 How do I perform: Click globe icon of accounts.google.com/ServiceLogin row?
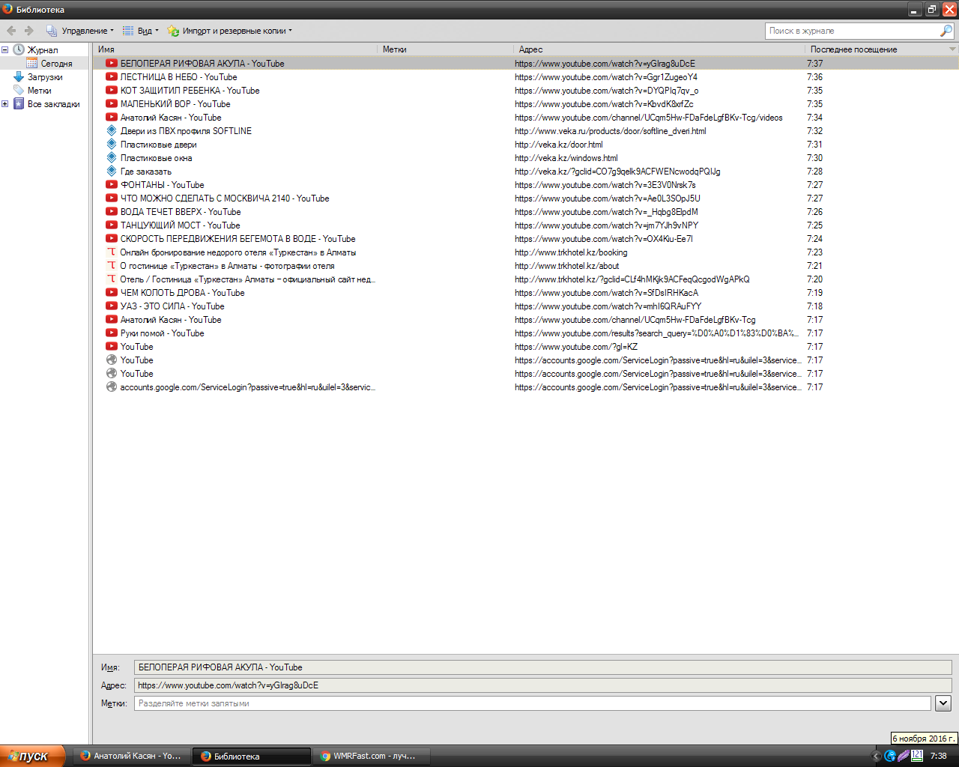click(112, 387)
